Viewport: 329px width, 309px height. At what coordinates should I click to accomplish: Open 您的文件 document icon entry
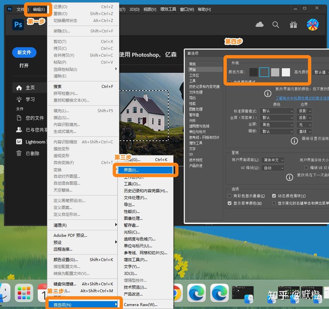coord(30,118)
